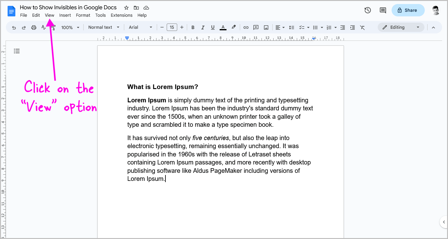Insert a link using the toolbar
This screenshot has width=448, height=239.
pos(246,27)
